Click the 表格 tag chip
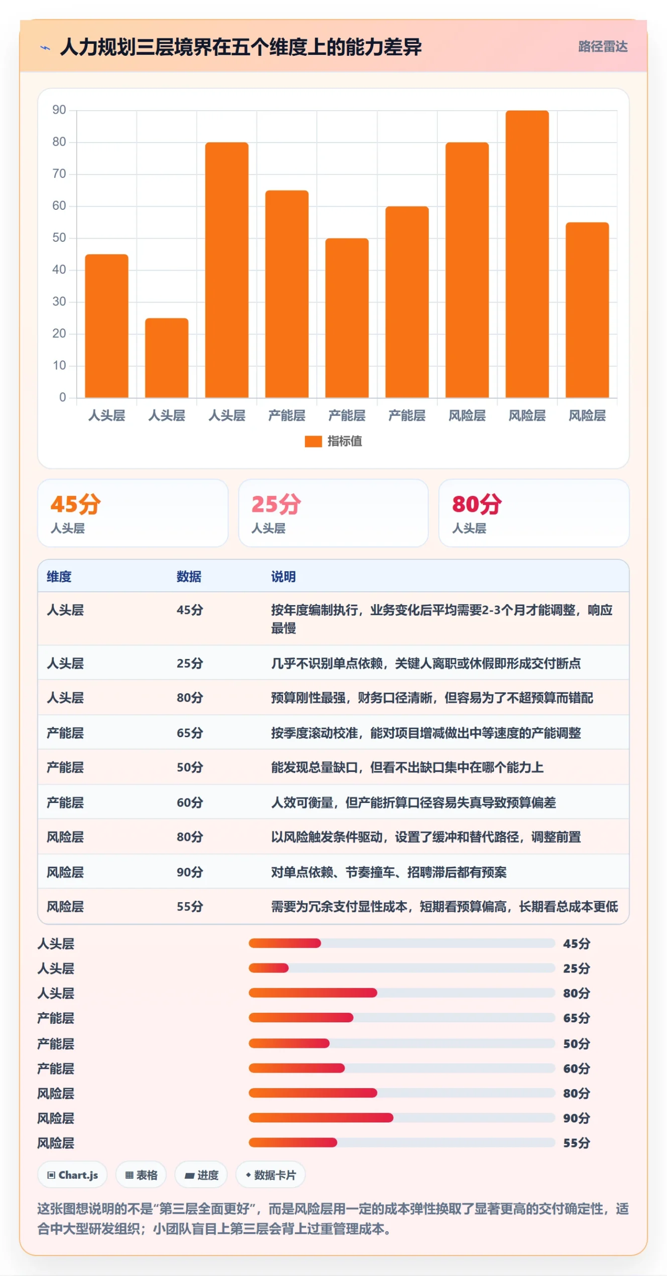The height and width of the screenshot is (1276, 667). click(x=141, y=1175)
